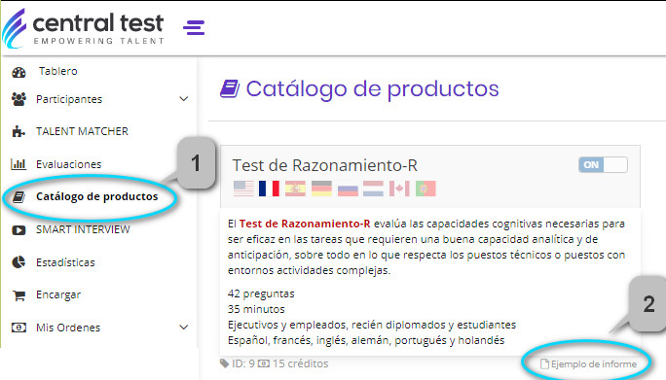Open the Evaluaciones menu item
This screenshot has width=666, height=380.
pyautogui.click(x=69, y=164)
